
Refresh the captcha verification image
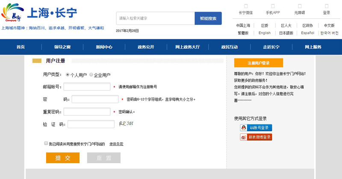127,124
